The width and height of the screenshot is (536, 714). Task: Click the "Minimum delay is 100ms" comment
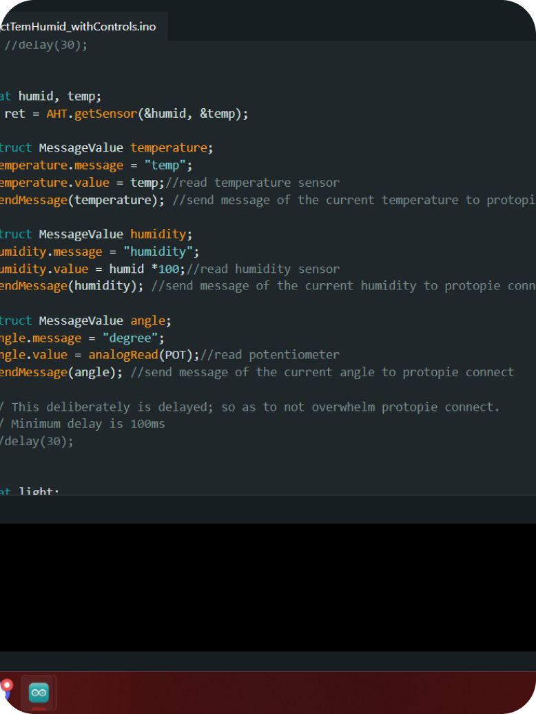tap(87, 424)
